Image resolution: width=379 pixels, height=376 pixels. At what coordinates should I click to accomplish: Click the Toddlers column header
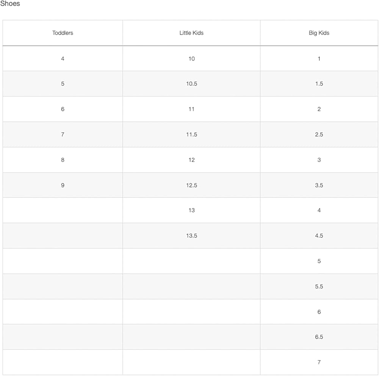pyautogui.click(x=63, y=33)
